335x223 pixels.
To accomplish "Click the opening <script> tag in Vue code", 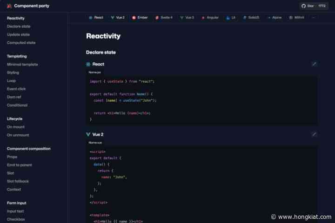I will 97,152.
